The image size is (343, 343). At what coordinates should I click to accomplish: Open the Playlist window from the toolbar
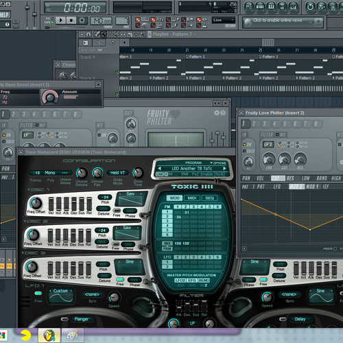[x=249, y=7]
